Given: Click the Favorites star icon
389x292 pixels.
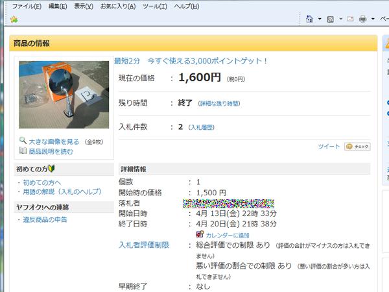Looking at the screenshot, I should point(14,19).
